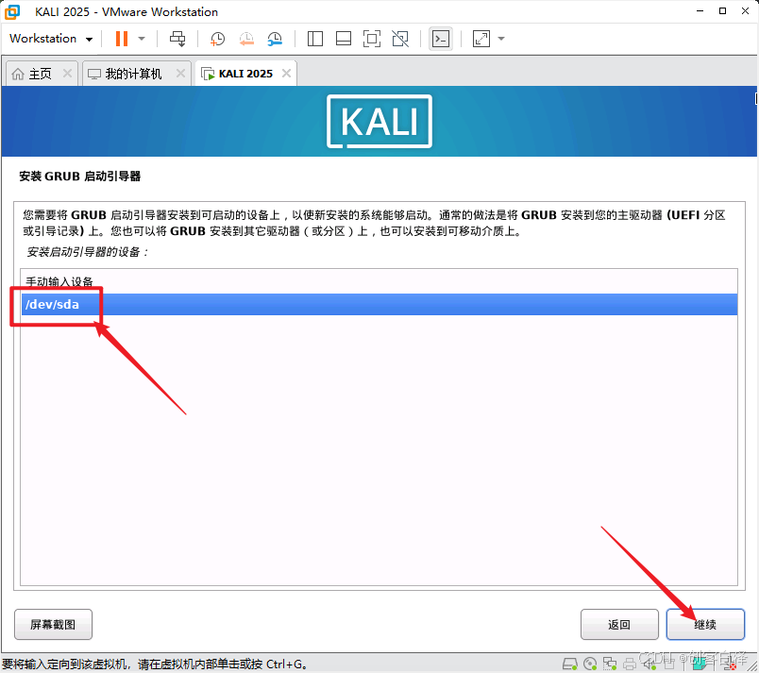Close the 我的计算机 tab
The image size is (759, 673).
point(180,73)
